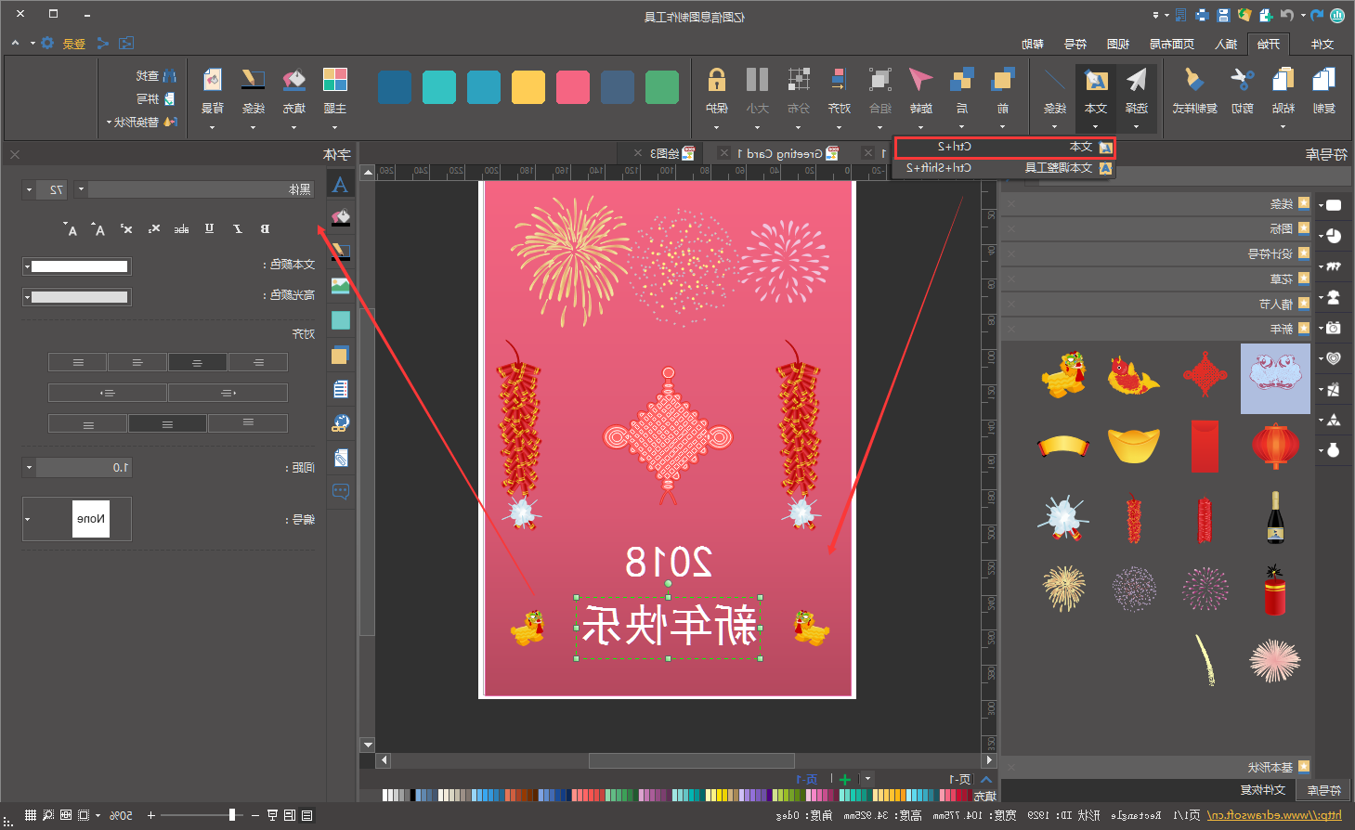Click the settings gear icon near 登录
Viewport: 1355px width, 830px height.
click(x=47, y=44)
